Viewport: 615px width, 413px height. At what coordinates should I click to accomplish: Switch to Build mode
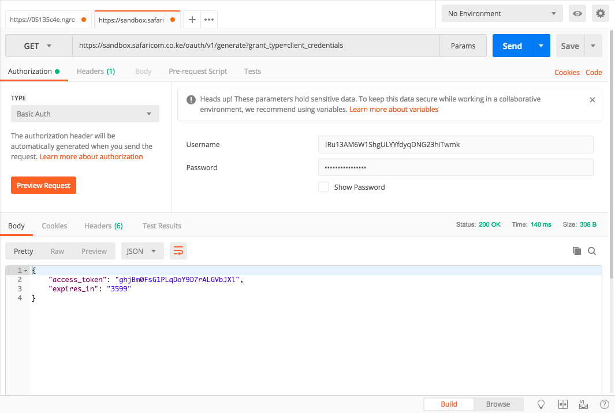tap(449, 404)
